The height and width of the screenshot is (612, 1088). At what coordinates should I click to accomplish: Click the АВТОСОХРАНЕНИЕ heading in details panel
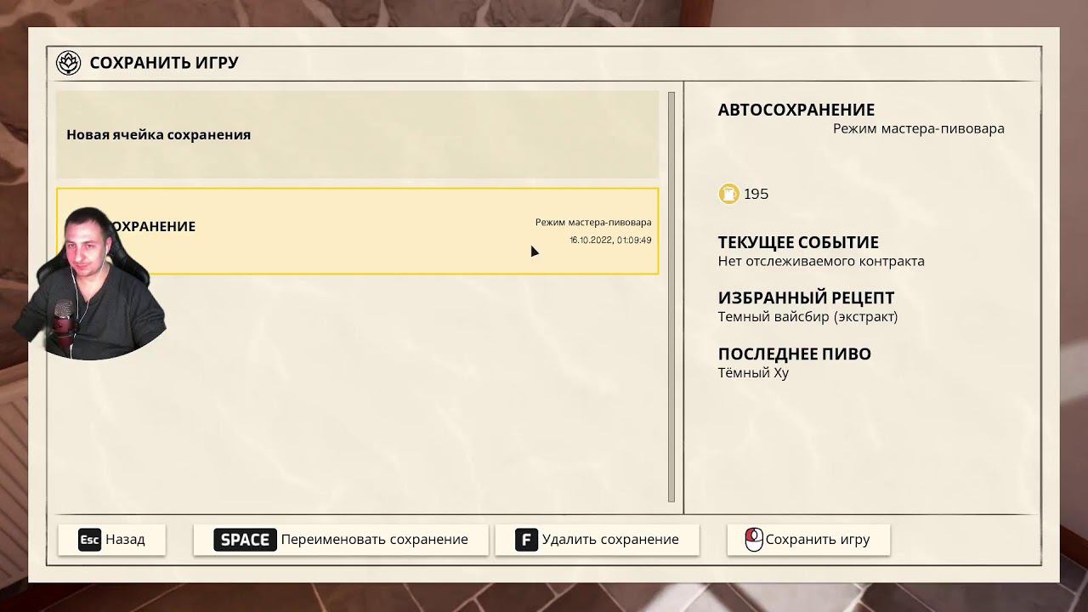click(x=796, y=110)
